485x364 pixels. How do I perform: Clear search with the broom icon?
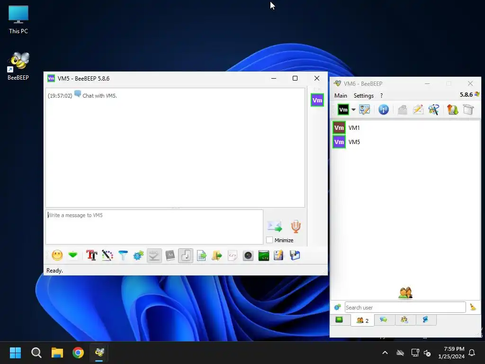pyautogui.click(x=473, y=307)
